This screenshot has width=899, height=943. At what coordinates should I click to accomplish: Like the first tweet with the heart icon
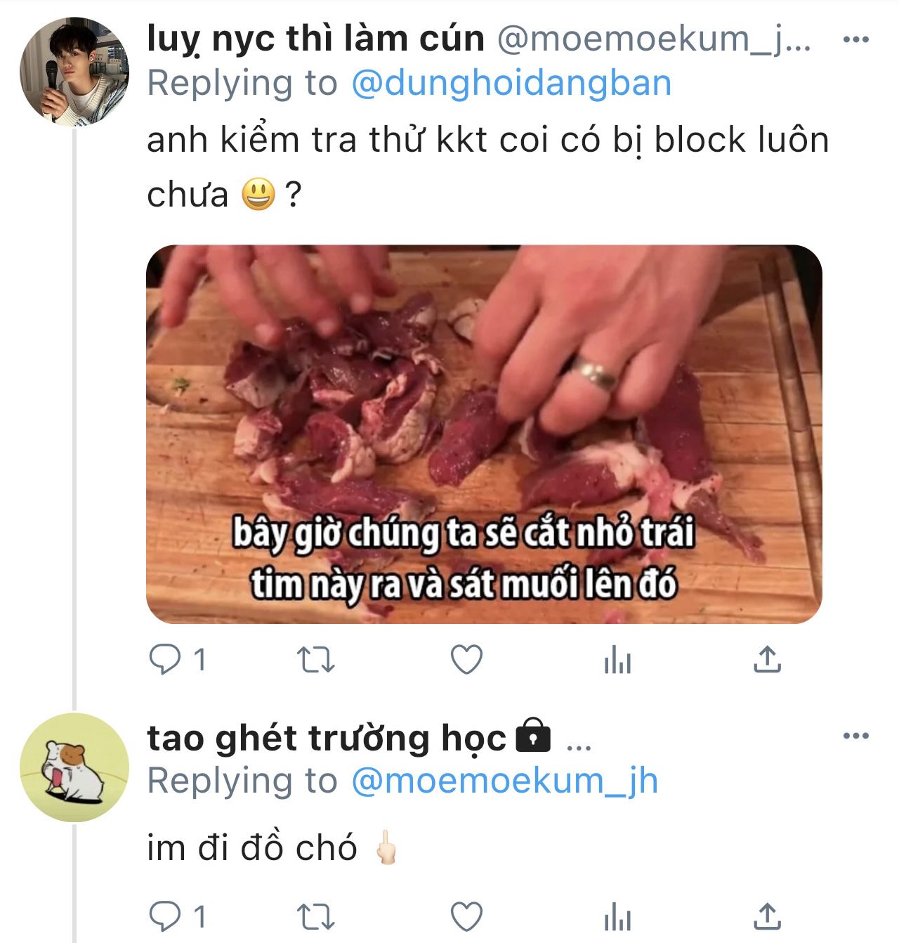pyautogui.click(x=466, y=661)
